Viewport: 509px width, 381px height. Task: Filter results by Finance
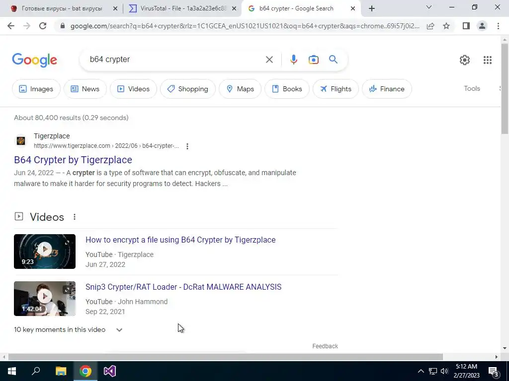coord(387,89)
